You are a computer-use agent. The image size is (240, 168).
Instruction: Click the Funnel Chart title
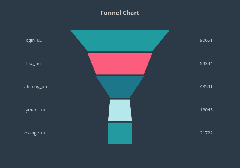[x=120, y=13]
